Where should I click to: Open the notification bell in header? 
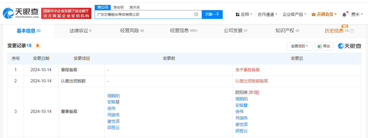coord(344,15)
